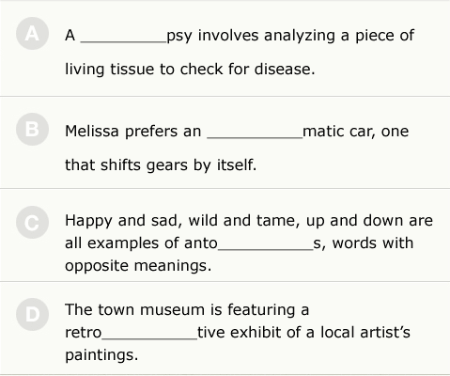This screenshot has height=376, width=450.
Task: Click the text 'opposite meanings.'
Action: pos(138,266)
